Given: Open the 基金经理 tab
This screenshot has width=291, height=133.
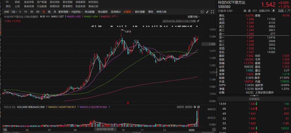Looking at the screenshot, I should [29, 6].
